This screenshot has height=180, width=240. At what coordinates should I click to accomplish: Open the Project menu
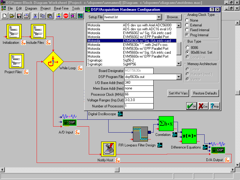[45, 8]
